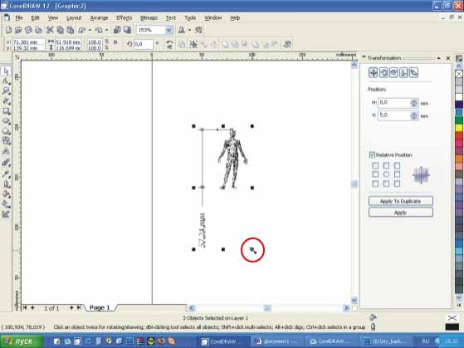Click the Print icon in standard toolbar
The width and height of the screenshot is (464, 348).
click(38, 30)
